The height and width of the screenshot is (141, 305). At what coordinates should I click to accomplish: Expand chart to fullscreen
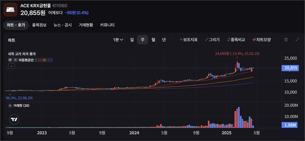coord(297,40)
